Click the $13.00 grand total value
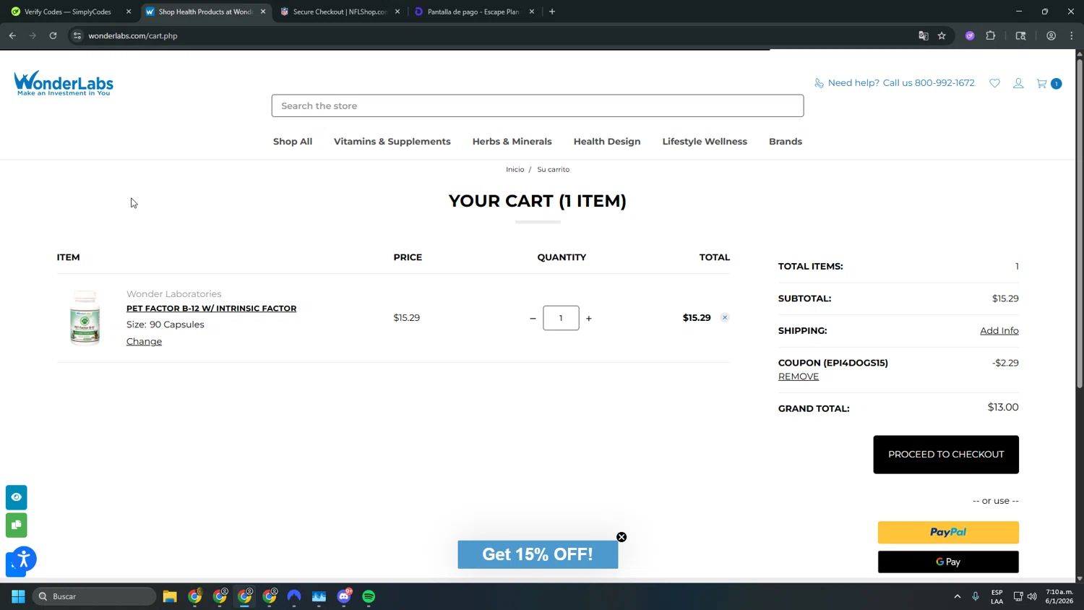The height and width of the screenshot is (610, 1084). point(1003,408)
